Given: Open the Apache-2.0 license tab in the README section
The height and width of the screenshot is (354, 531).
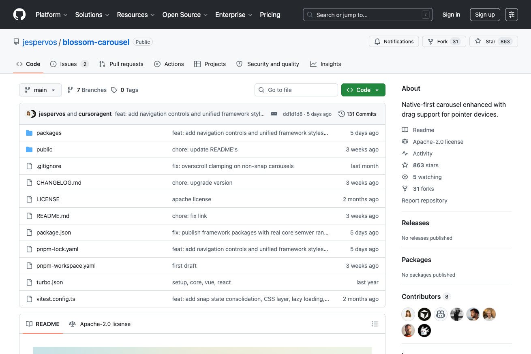Looking at the screenshot, I should (100, 324).
